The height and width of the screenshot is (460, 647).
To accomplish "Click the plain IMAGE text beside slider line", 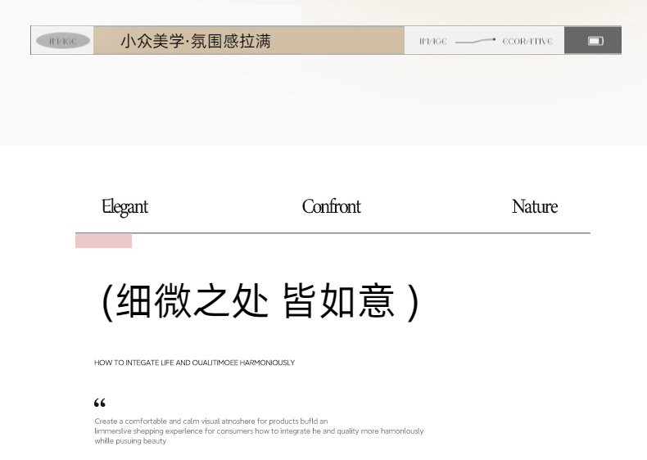I will [x=433, y=41].
